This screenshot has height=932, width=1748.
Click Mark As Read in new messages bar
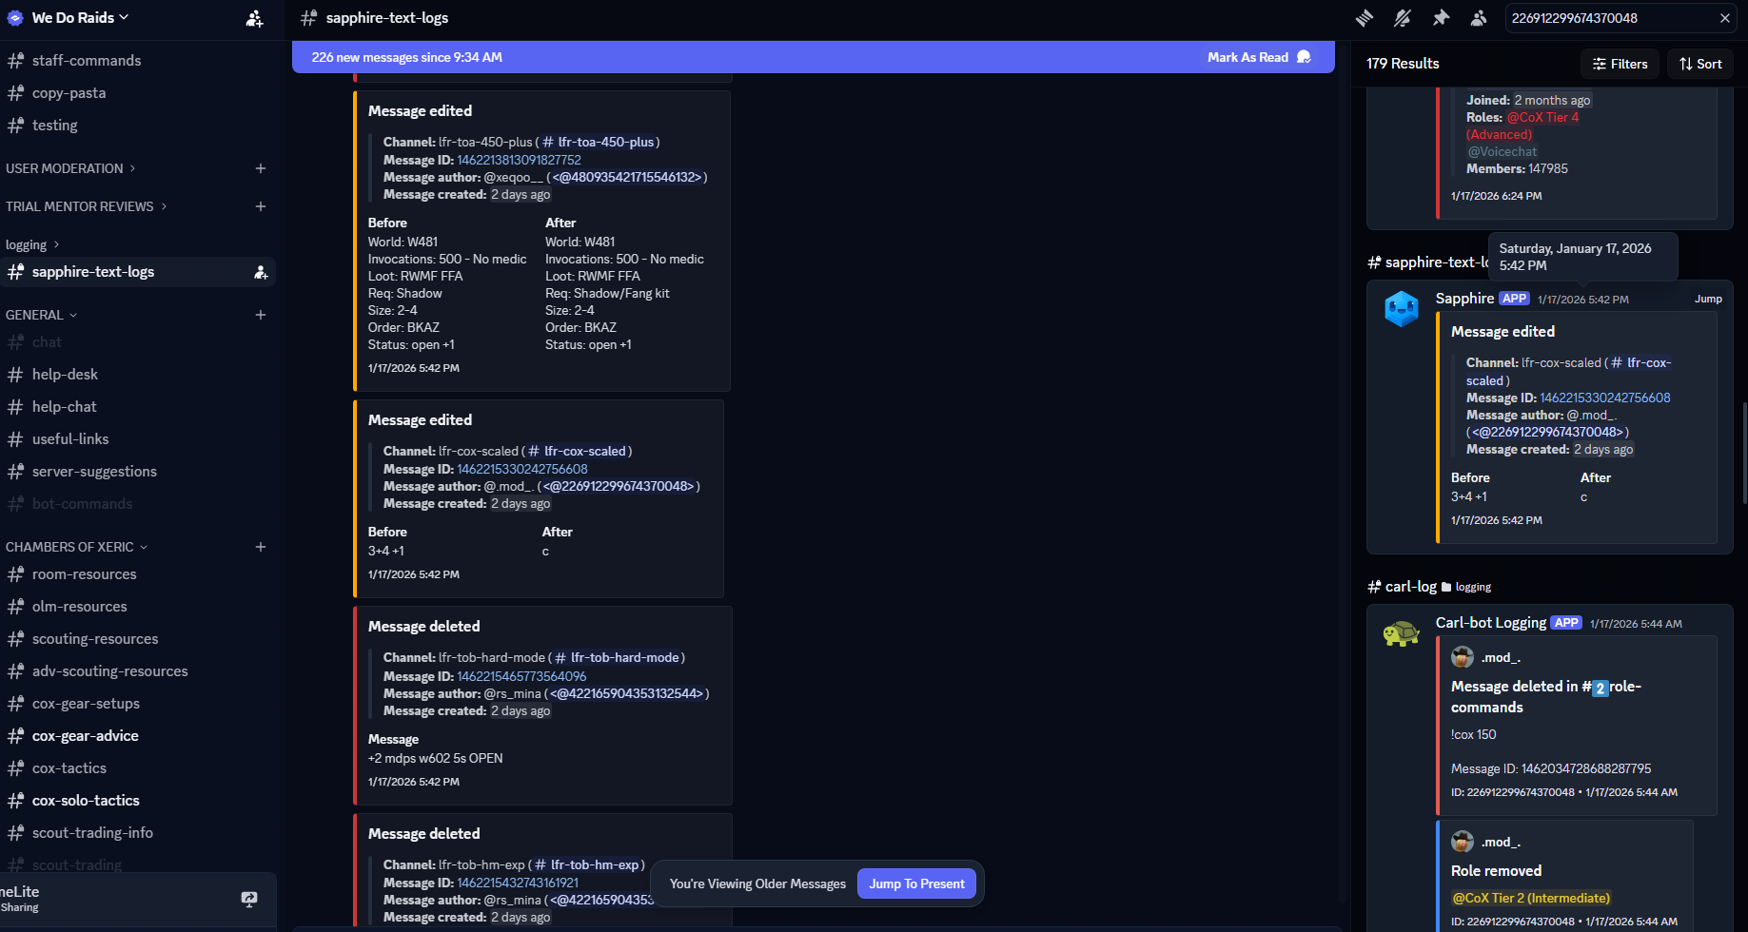(1258, 57)
